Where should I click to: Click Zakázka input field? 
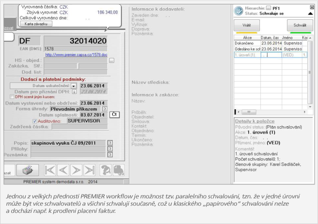pos(61,66)
